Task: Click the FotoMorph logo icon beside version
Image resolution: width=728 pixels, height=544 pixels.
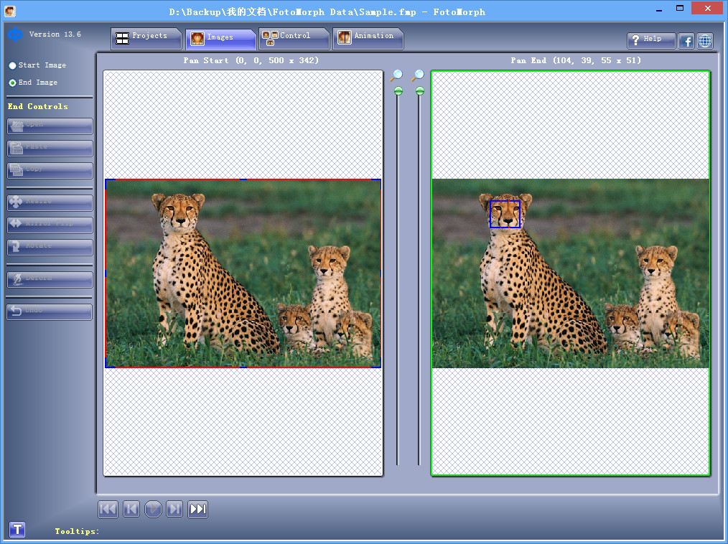Action: click(x=15, y=34)
